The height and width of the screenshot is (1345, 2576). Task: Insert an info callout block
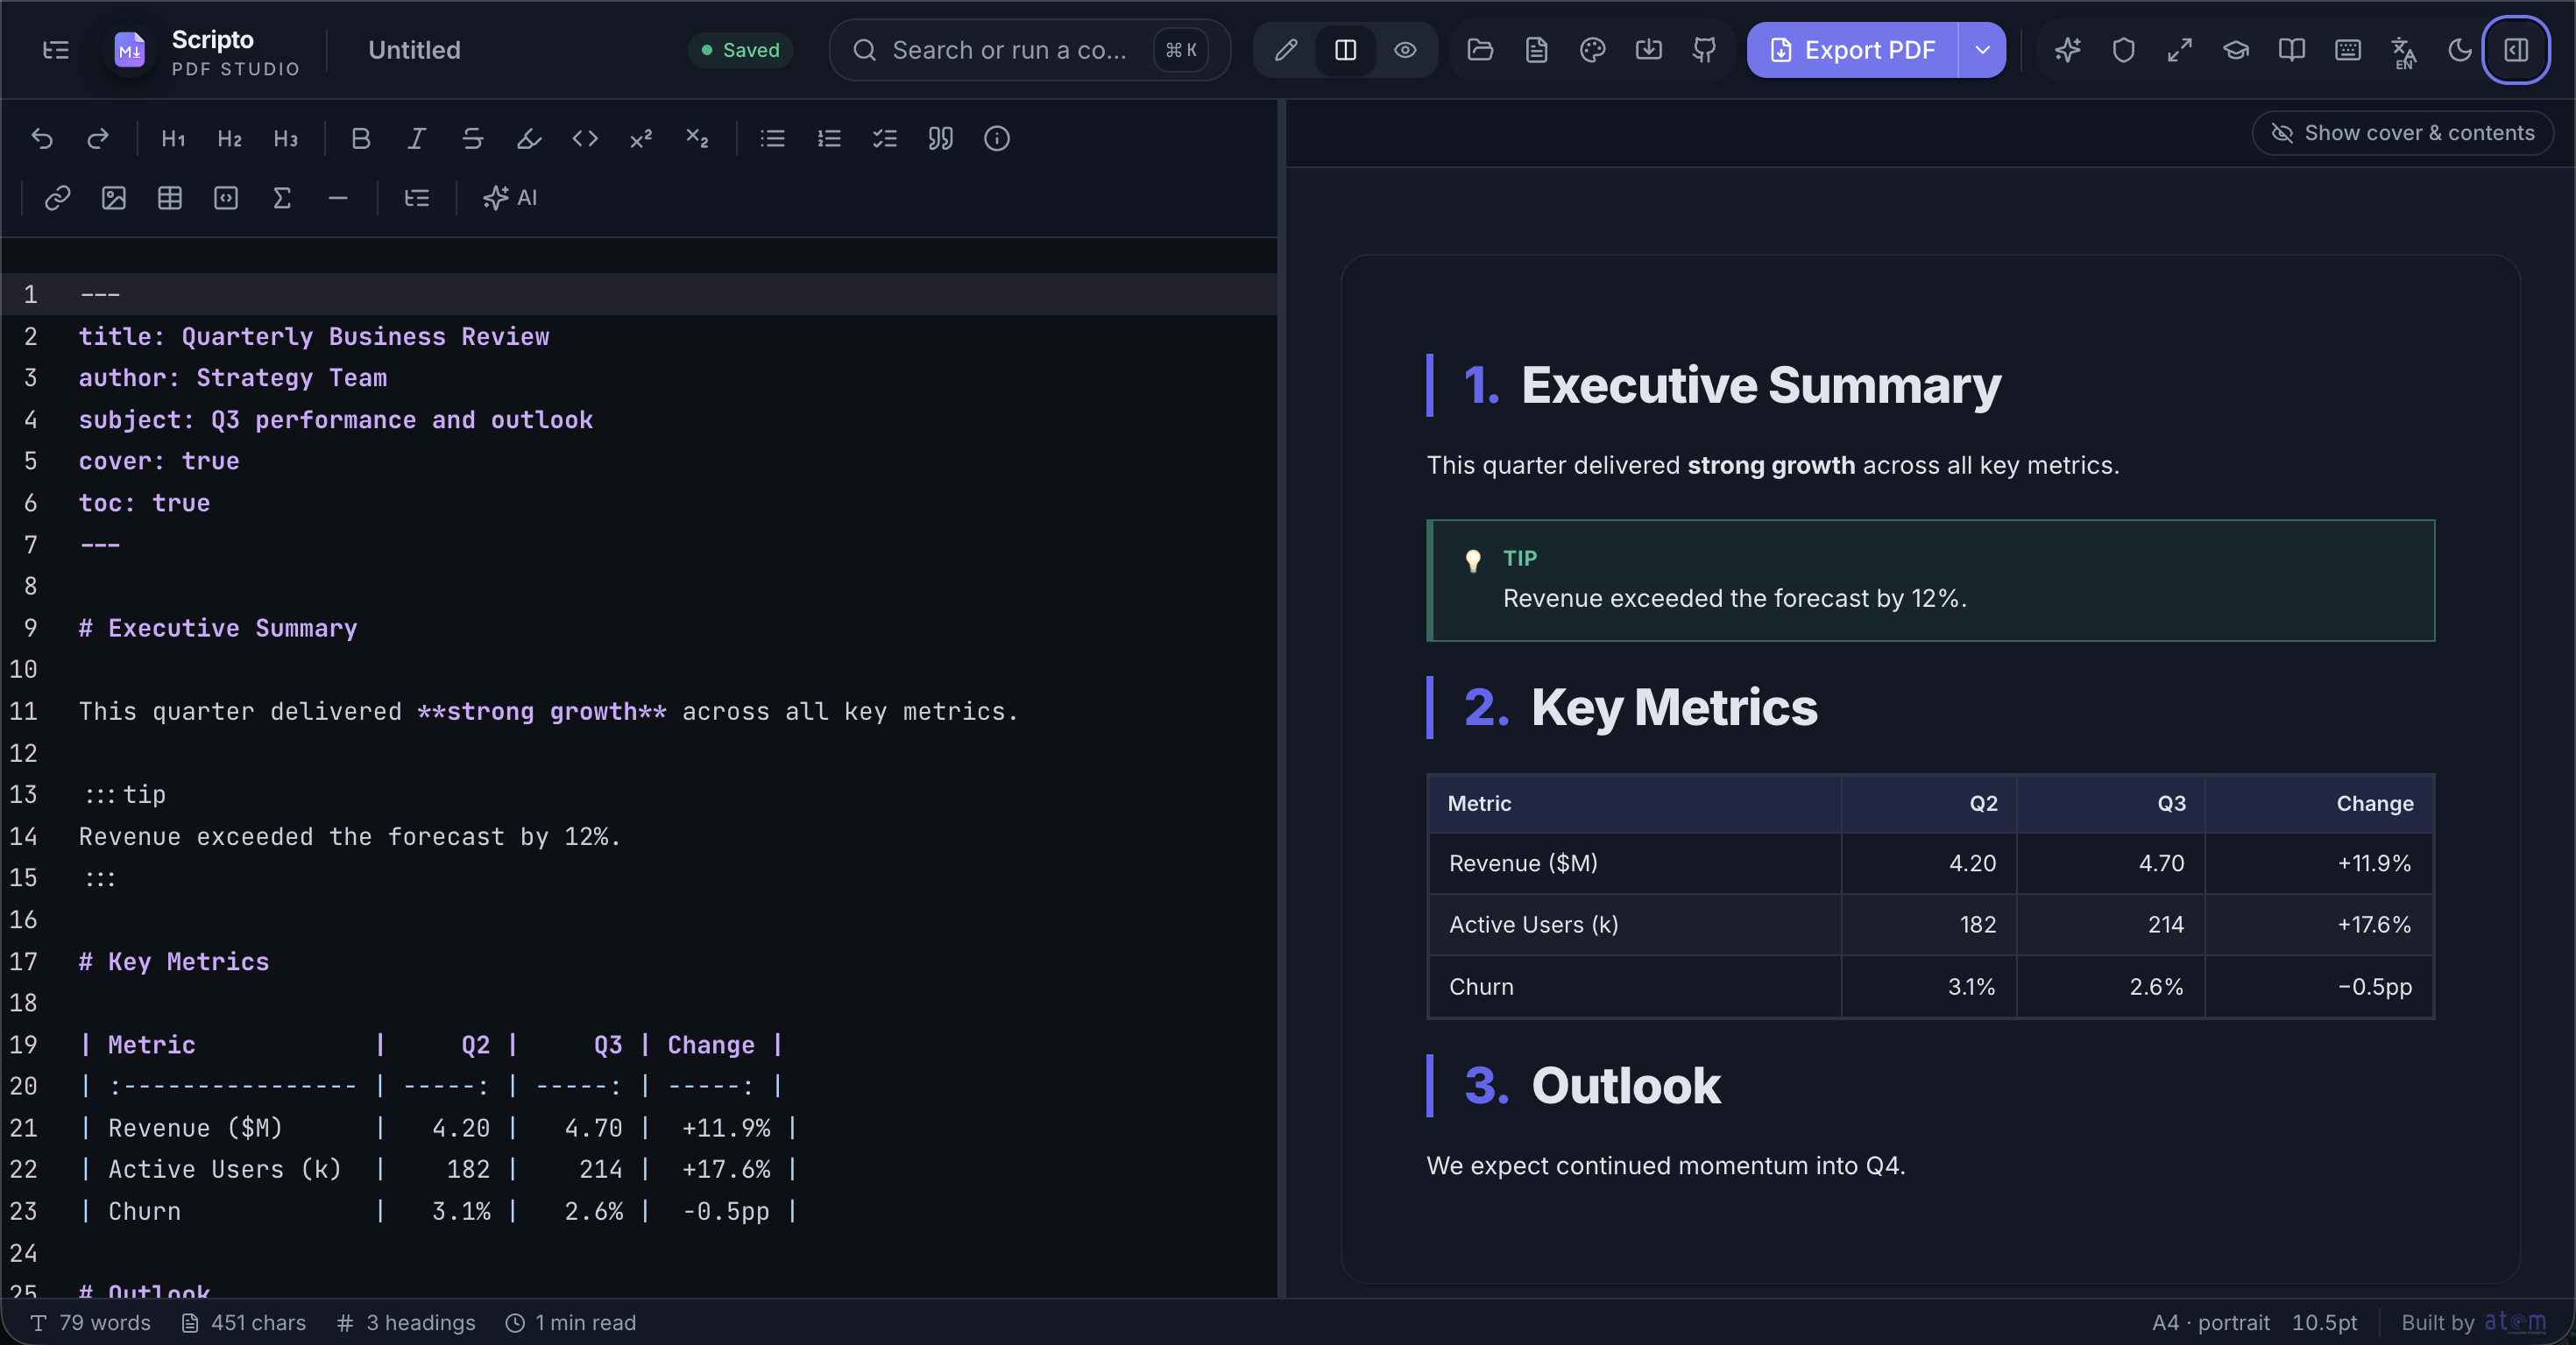[x=997, y=139]
